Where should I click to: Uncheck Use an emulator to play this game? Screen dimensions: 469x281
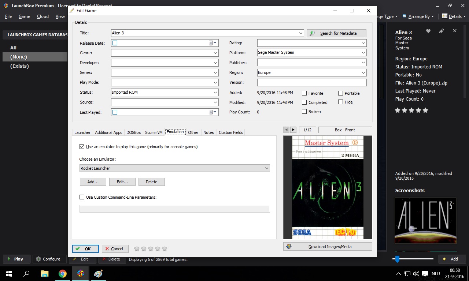click(82, 147)
